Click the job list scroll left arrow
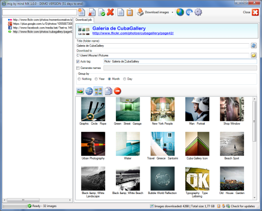 pyautogui.click(x=4, y=200)
